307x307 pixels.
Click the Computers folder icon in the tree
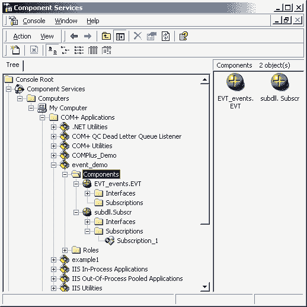[31, 98]
